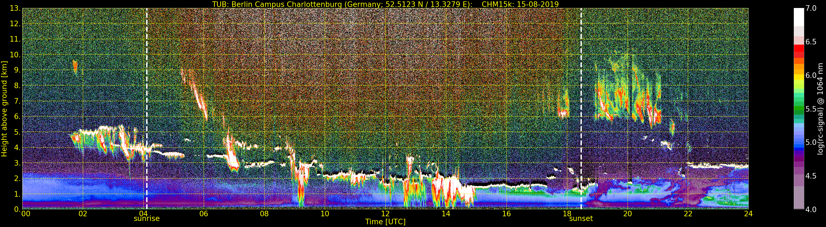Click the '0.' height axis tick label
Image resolution: width=826 pixels, height=227 pixels.
(x=17, y=209)
